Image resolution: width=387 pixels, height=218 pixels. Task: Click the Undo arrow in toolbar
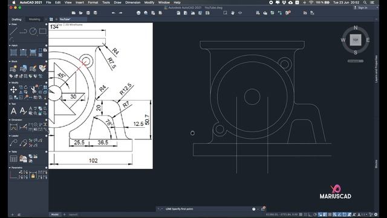click(x=113, y=13)
